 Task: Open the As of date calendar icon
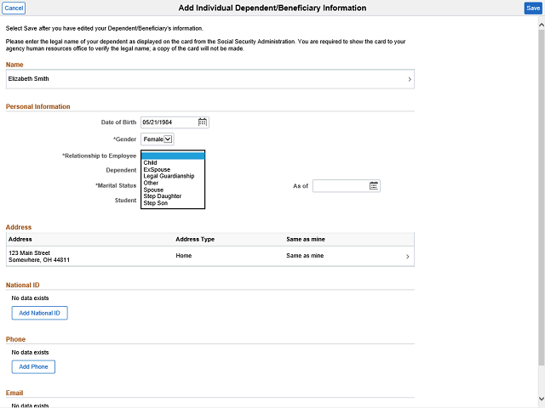[x=374, y=186]
